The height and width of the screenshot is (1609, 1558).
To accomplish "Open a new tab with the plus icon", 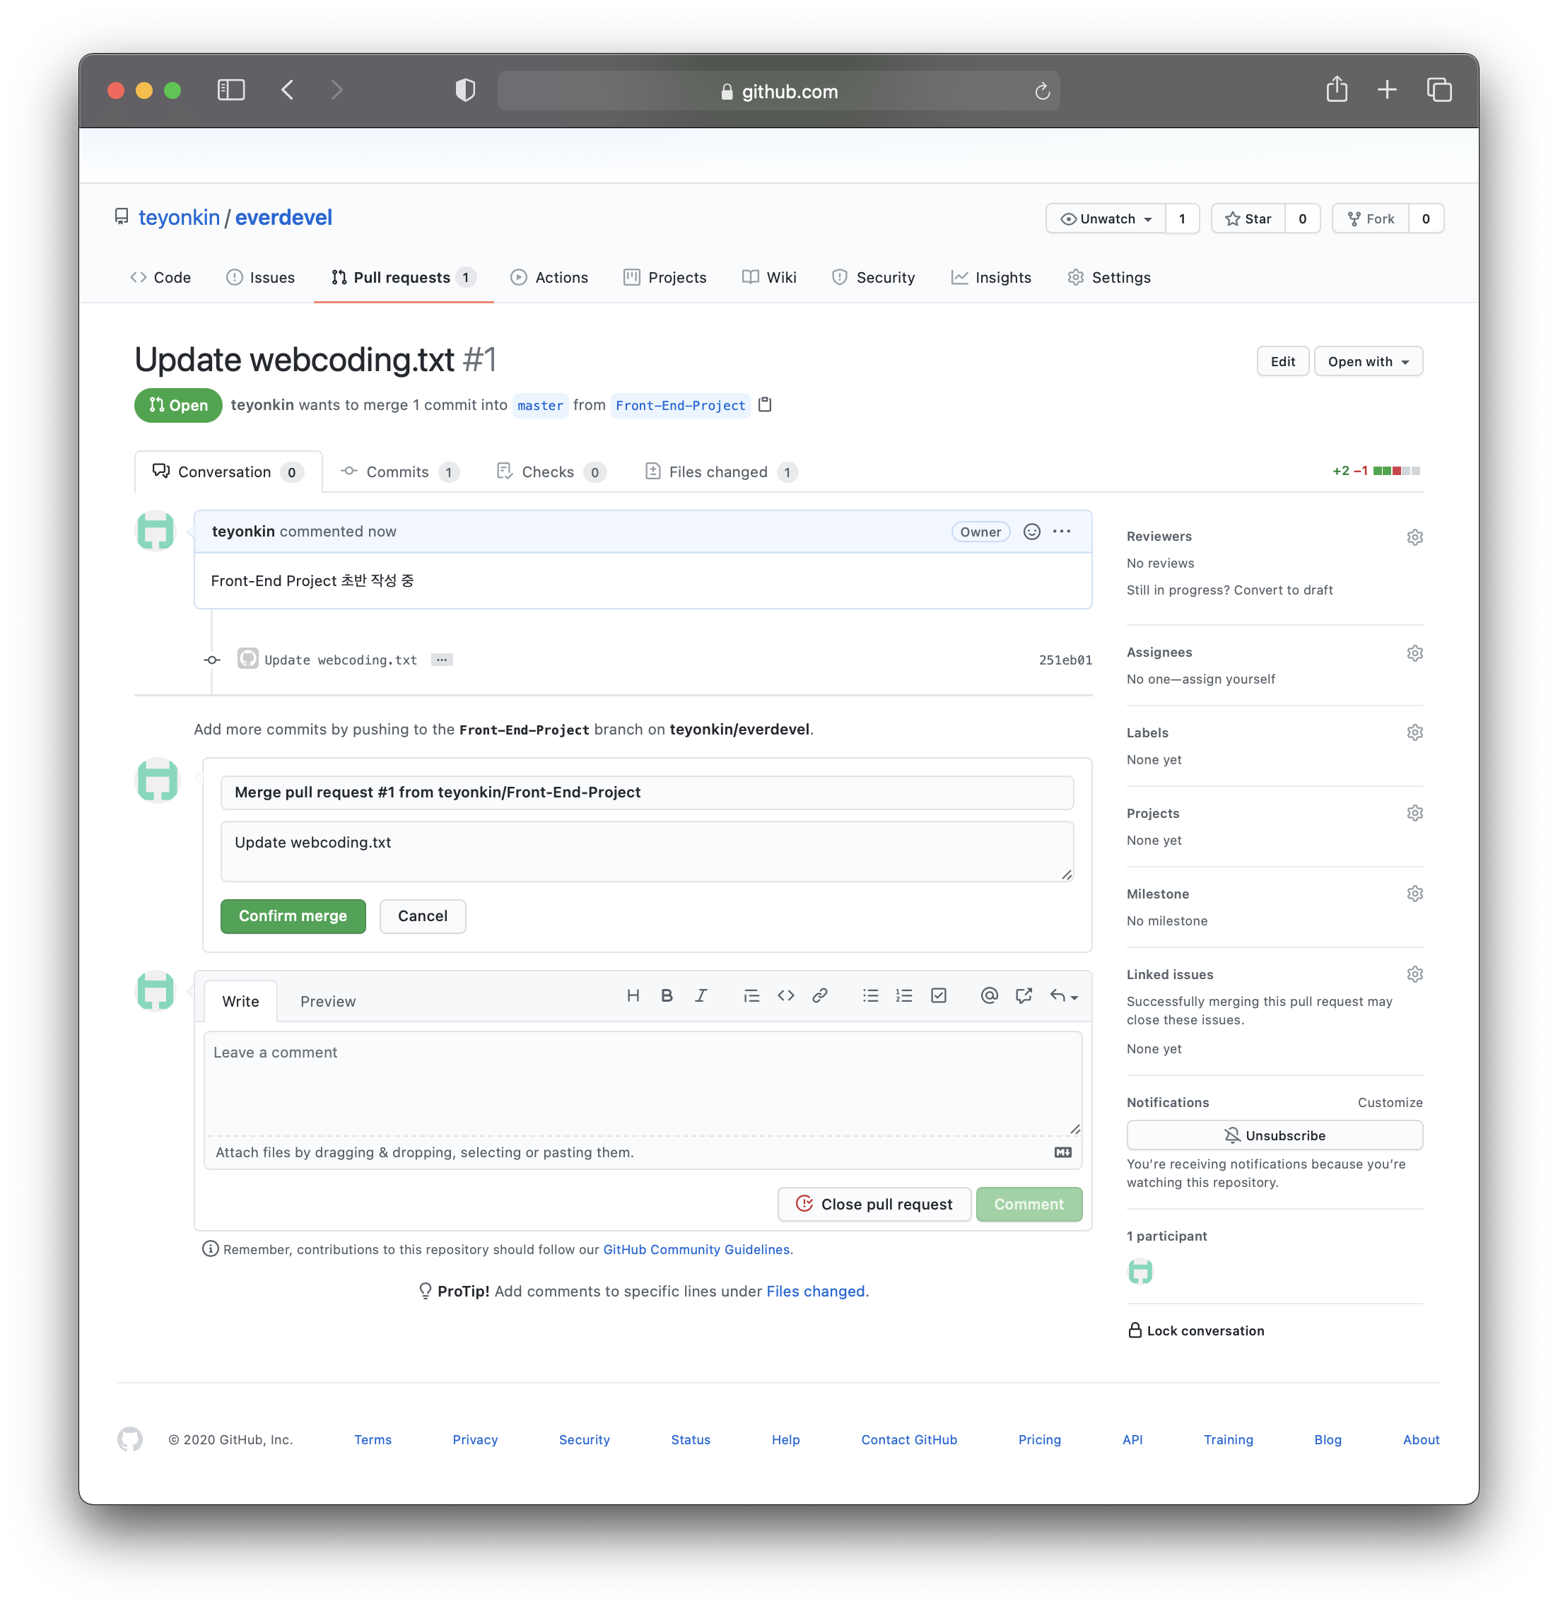I will click(1386, 90).
